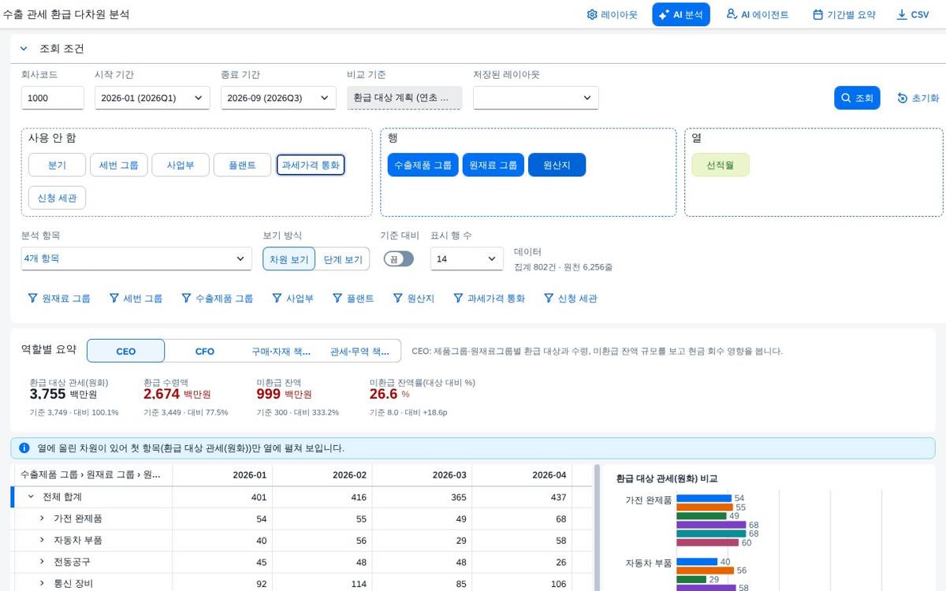Viewport: 946px width, 591px height.
Task: Filter by 사업부
Action: (x=292, y=299)
